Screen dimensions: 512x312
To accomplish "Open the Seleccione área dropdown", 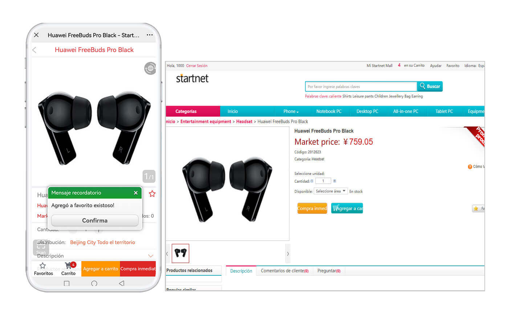I will pyautogui.click(x=330, y=191).
